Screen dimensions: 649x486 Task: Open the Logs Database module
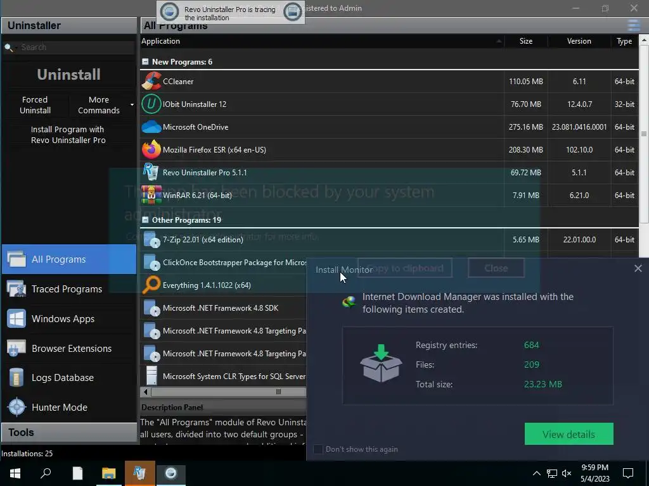pyautogui.click(x=69, y=378)
